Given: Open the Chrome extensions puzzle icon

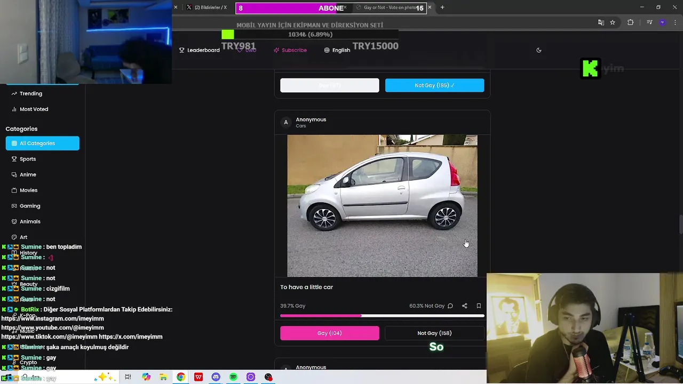Looking at the screenshot, I should coord(630,22).
